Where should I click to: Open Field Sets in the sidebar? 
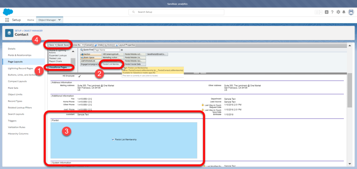[13, 88]
